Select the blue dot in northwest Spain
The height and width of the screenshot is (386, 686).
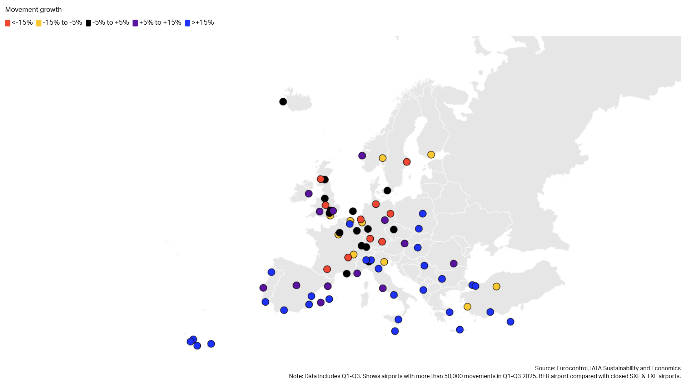(272, 272)
